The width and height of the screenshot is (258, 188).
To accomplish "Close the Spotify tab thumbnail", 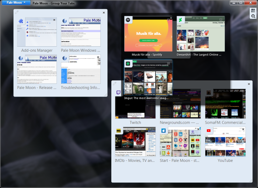I will pos(168,20).
